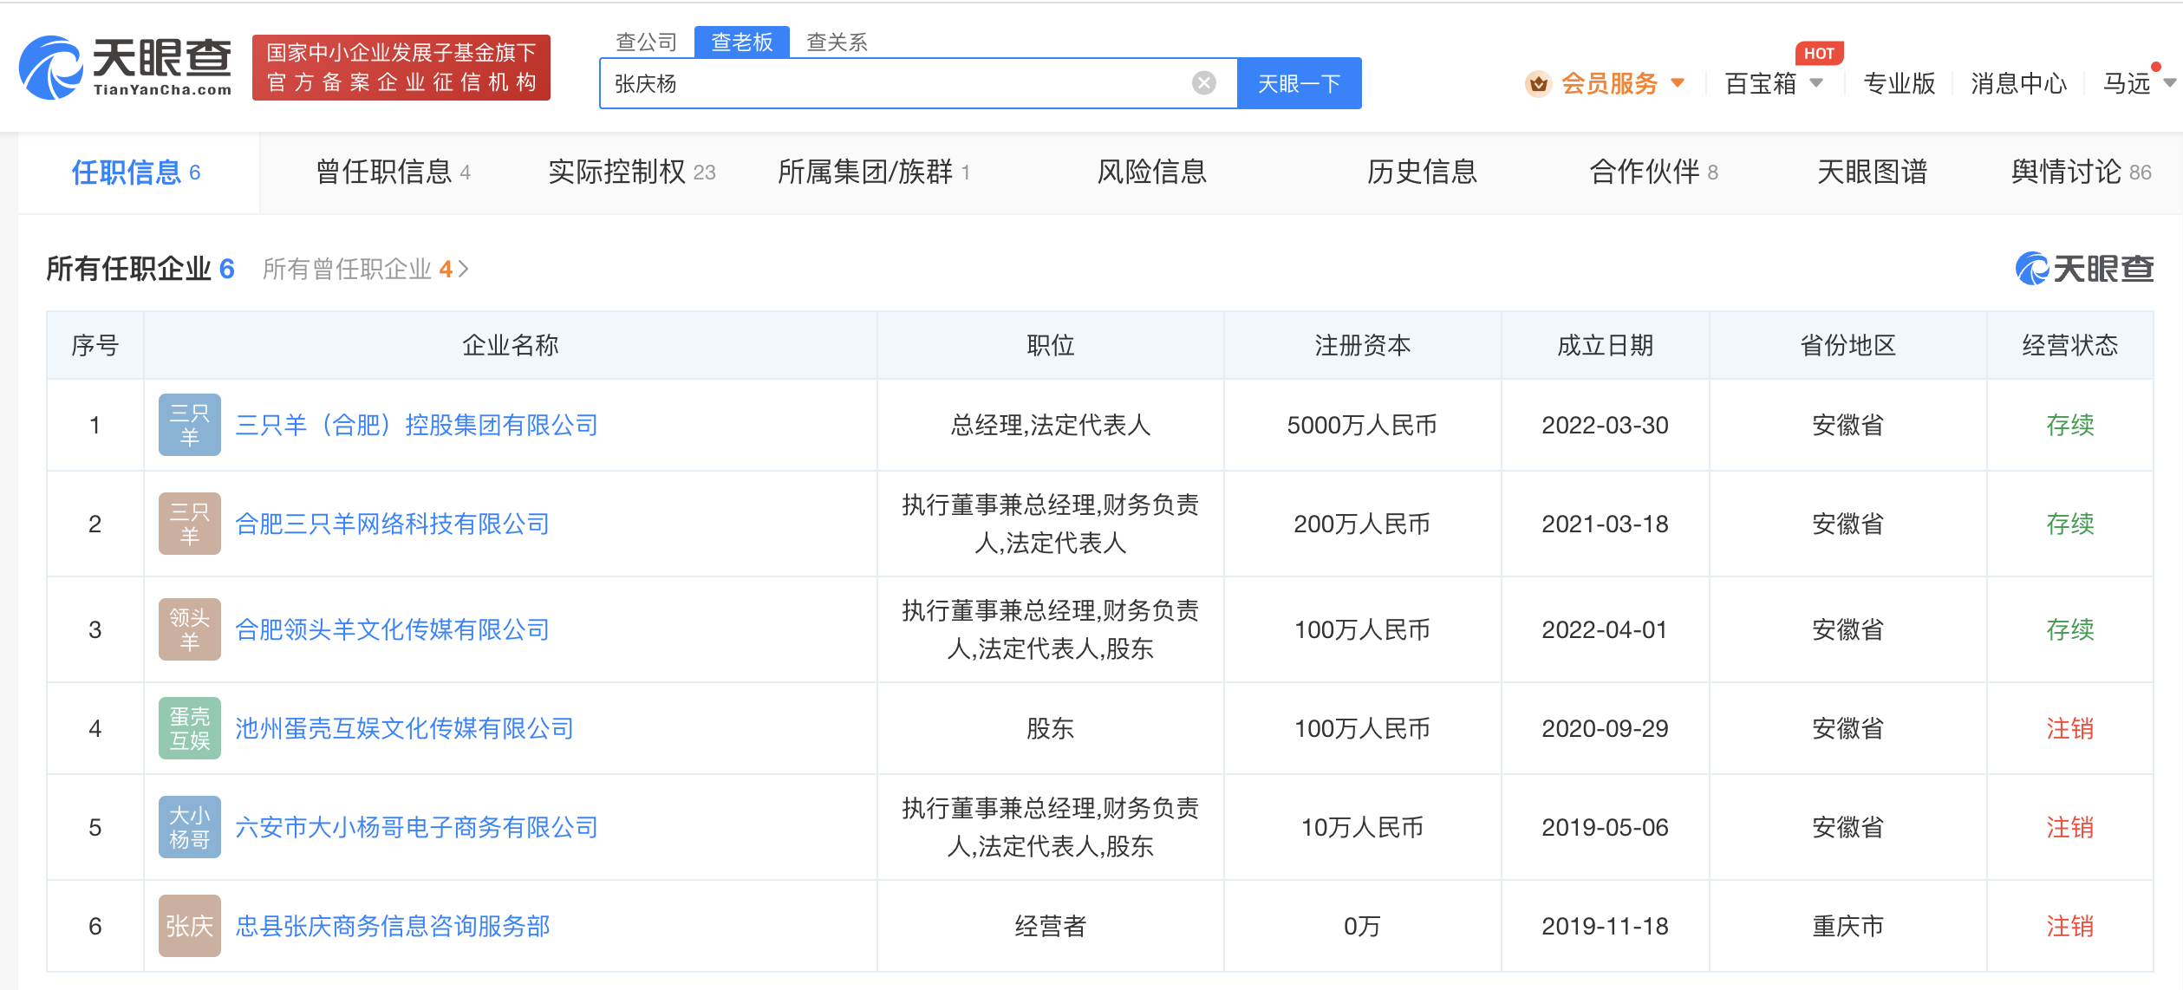
Task: Click the 天眼一下 search button
Action: (x=1298, y=82)
